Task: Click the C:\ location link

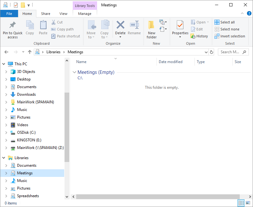Action: [x=80, y=78]
